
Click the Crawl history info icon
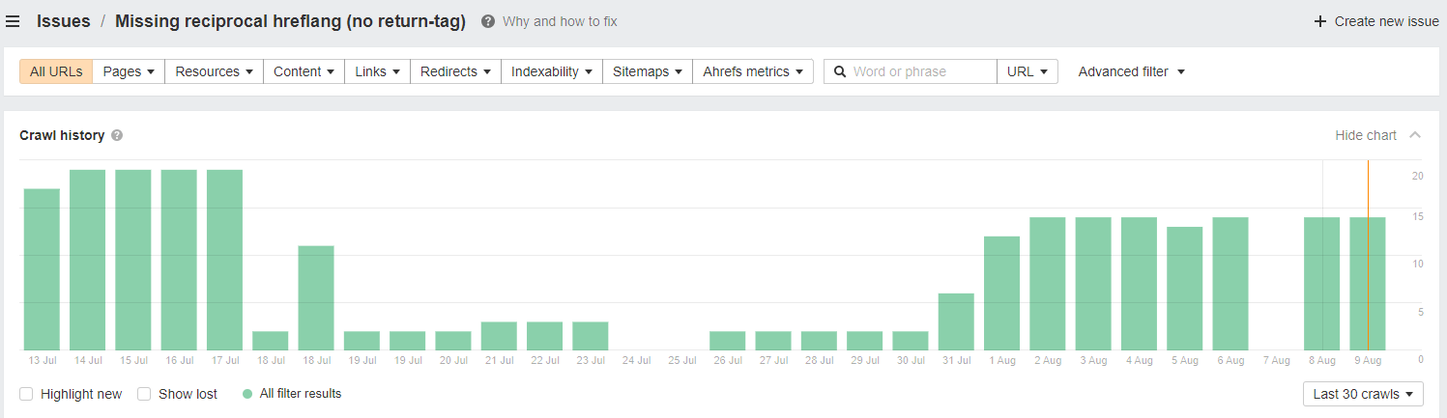coord(117,135)
